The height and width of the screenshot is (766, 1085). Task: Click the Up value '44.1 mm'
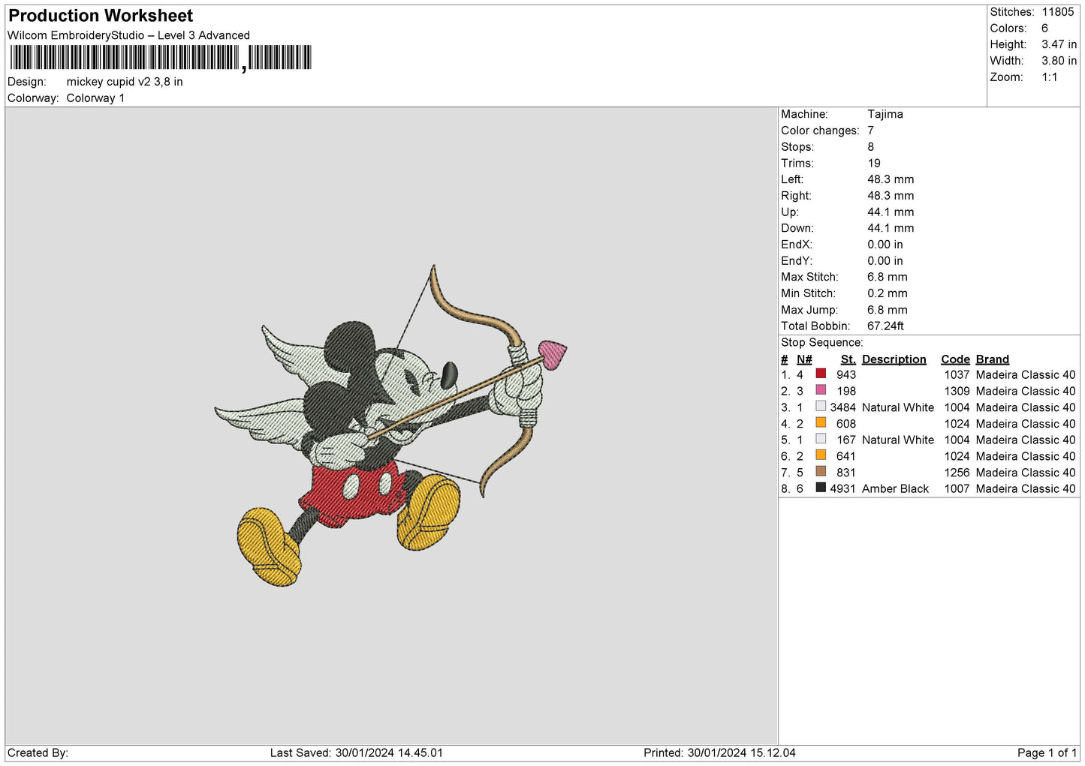(891, 212)
